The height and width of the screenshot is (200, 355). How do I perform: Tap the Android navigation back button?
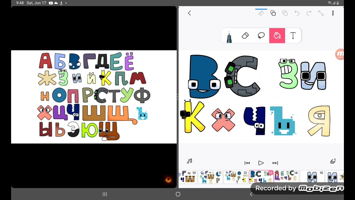click(x=251, y=194)
